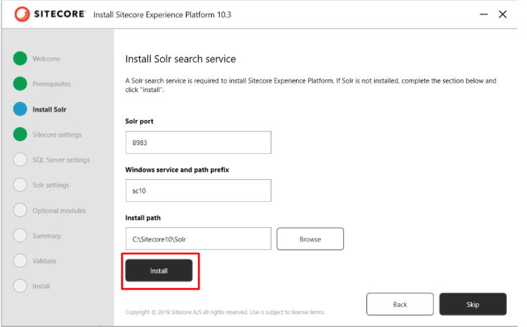This screenshot has height=327, width=527.
Task: Skip the Solr installation
Action: point(472,305)
